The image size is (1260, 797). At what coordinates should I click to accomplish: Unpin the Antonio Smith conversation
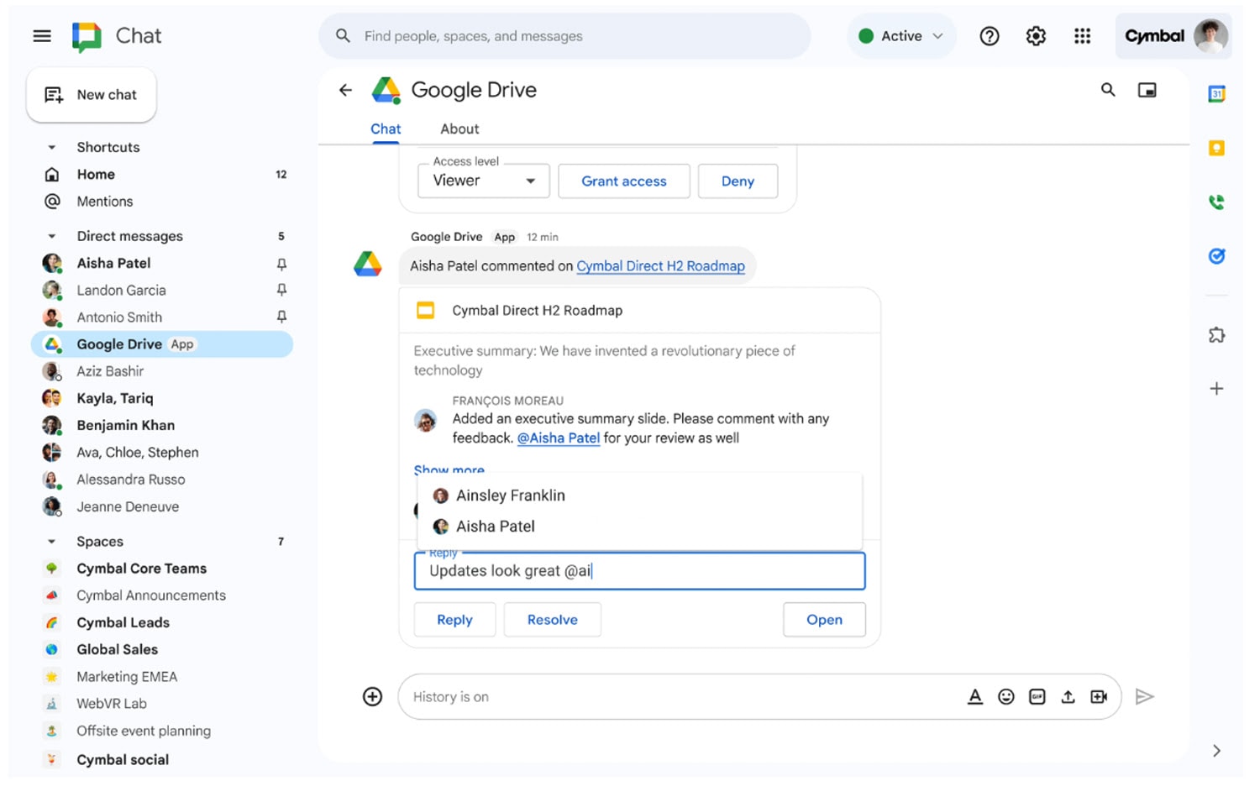[282, 317]
